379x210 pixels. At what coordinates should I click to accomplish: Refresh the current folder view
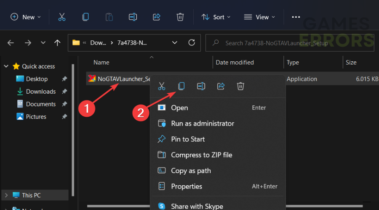pos(192,42)
